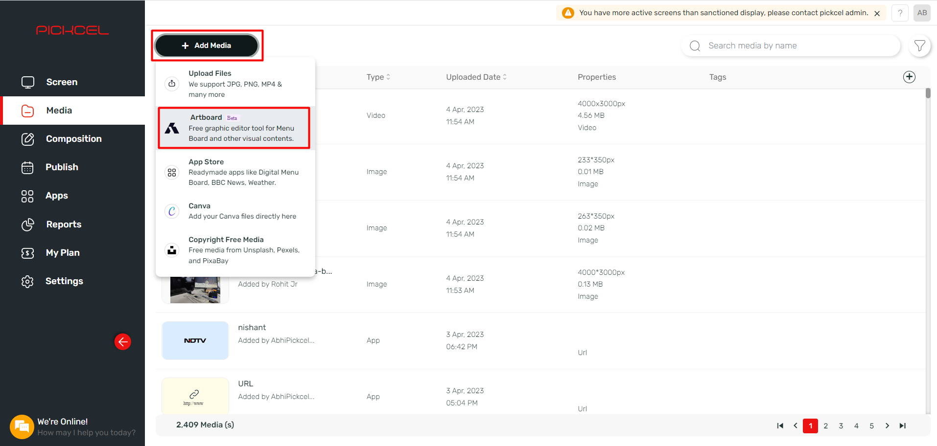
Task: Click the Copyright Free Media Unsplash icon
Action: point(172,250)
